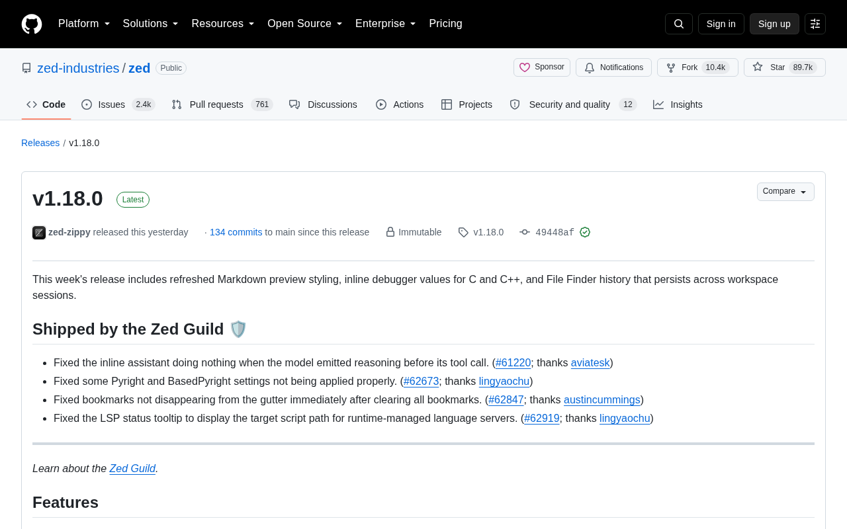Click the tag icon next to v1.18.0
This screenshot has width=847, height=529.
pos(463,232)
